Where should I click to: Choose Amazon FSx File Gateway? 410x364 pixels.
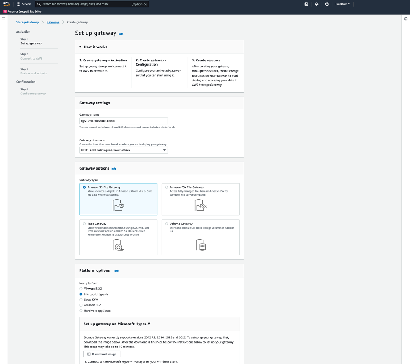(x=166, y=187)
